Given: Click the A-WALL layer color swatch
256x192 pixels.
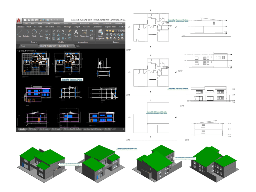Looking at the screenshot, I should coord(116,31).
